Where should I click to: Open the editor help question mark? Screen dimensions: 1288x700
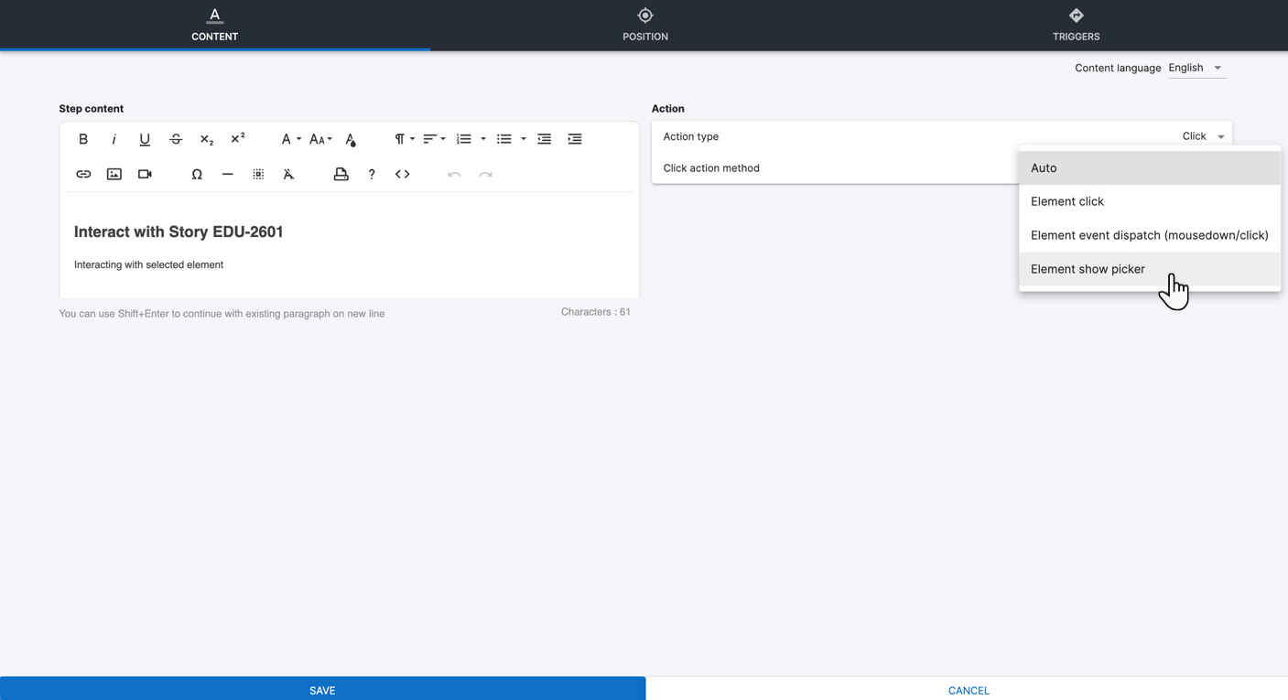pyautogui.click(x=372, y=174)
